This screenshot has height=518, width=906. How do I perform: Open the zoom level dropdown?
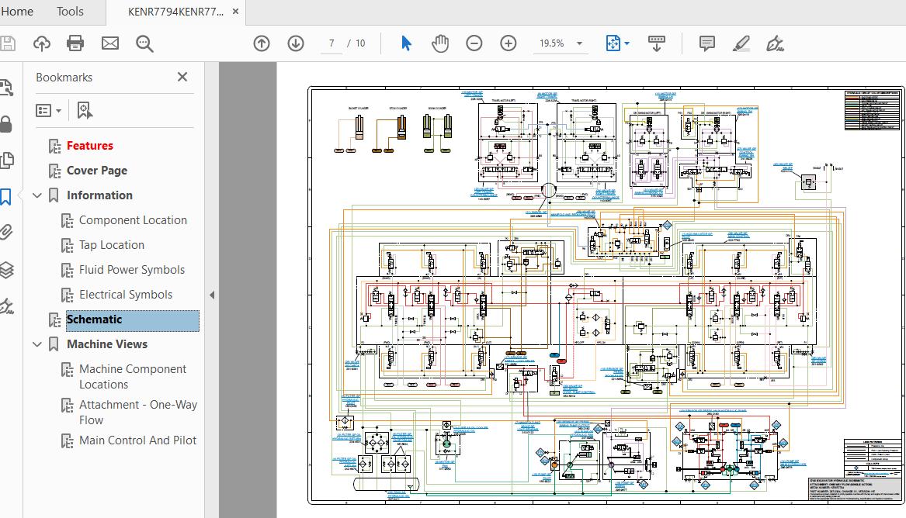pyautogui.click(x=579, y=43)
